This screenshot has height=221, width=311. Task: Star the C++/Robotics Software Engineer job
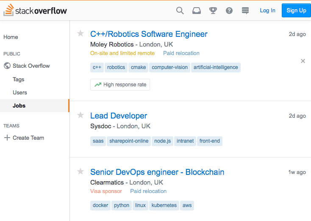tap(81, 33)
